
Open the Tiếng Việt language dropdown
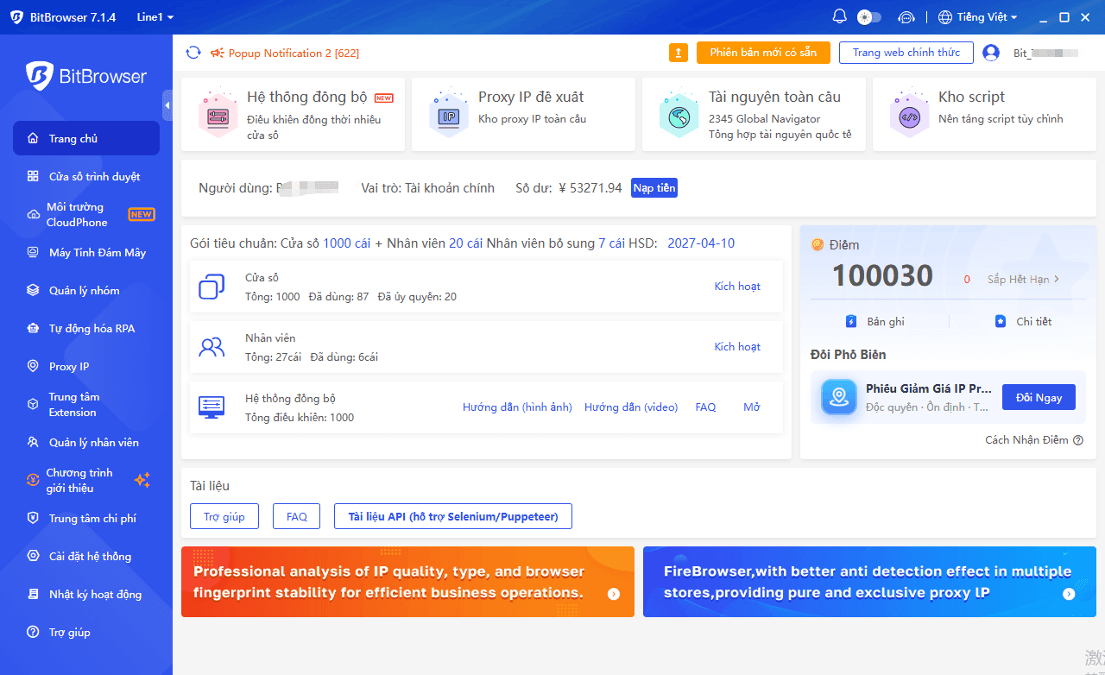click(x=978, y=17)
